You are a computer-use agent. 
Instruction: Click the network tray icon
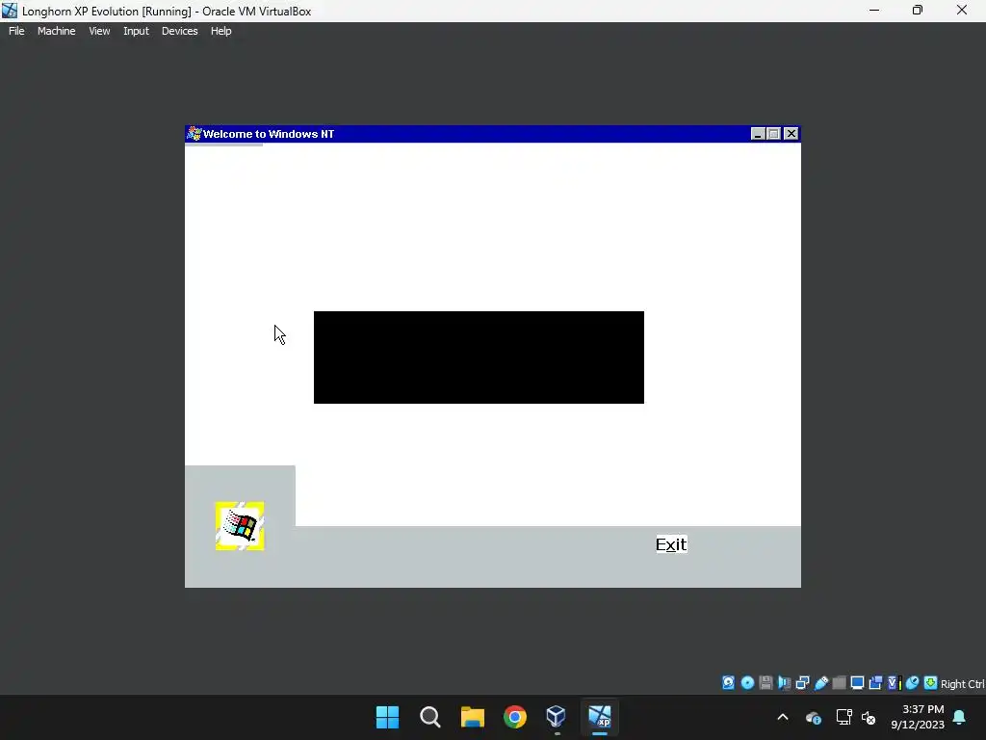(x=843, y=717)
